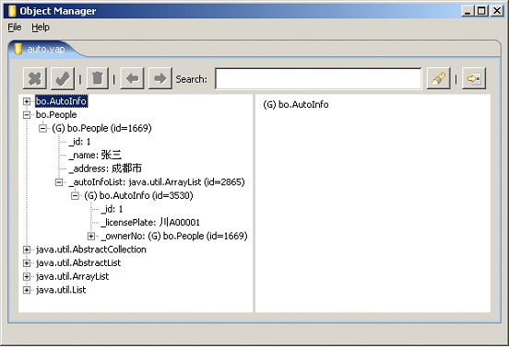The height and width of the screenshot is (348, 509).
Task: Expand the bo.AutoInfo tree node
Action: [27, 101]
